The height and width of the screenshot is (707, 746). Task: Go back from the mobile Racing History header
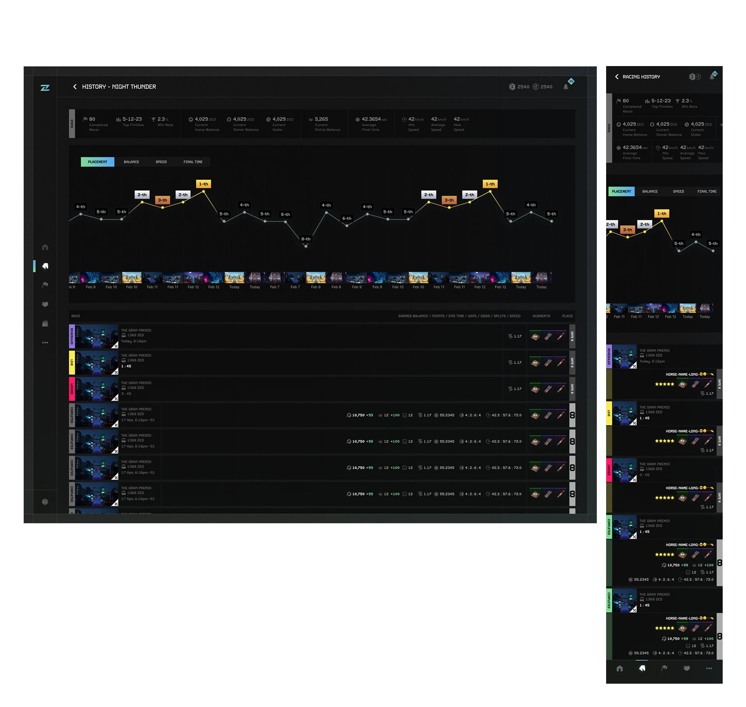(x=617, y=77)
